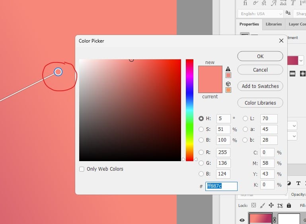The width and height of the screenshot is (306, 224).
Task: Hide the gradient layer with eye icon
Action: tap(242, 220)
